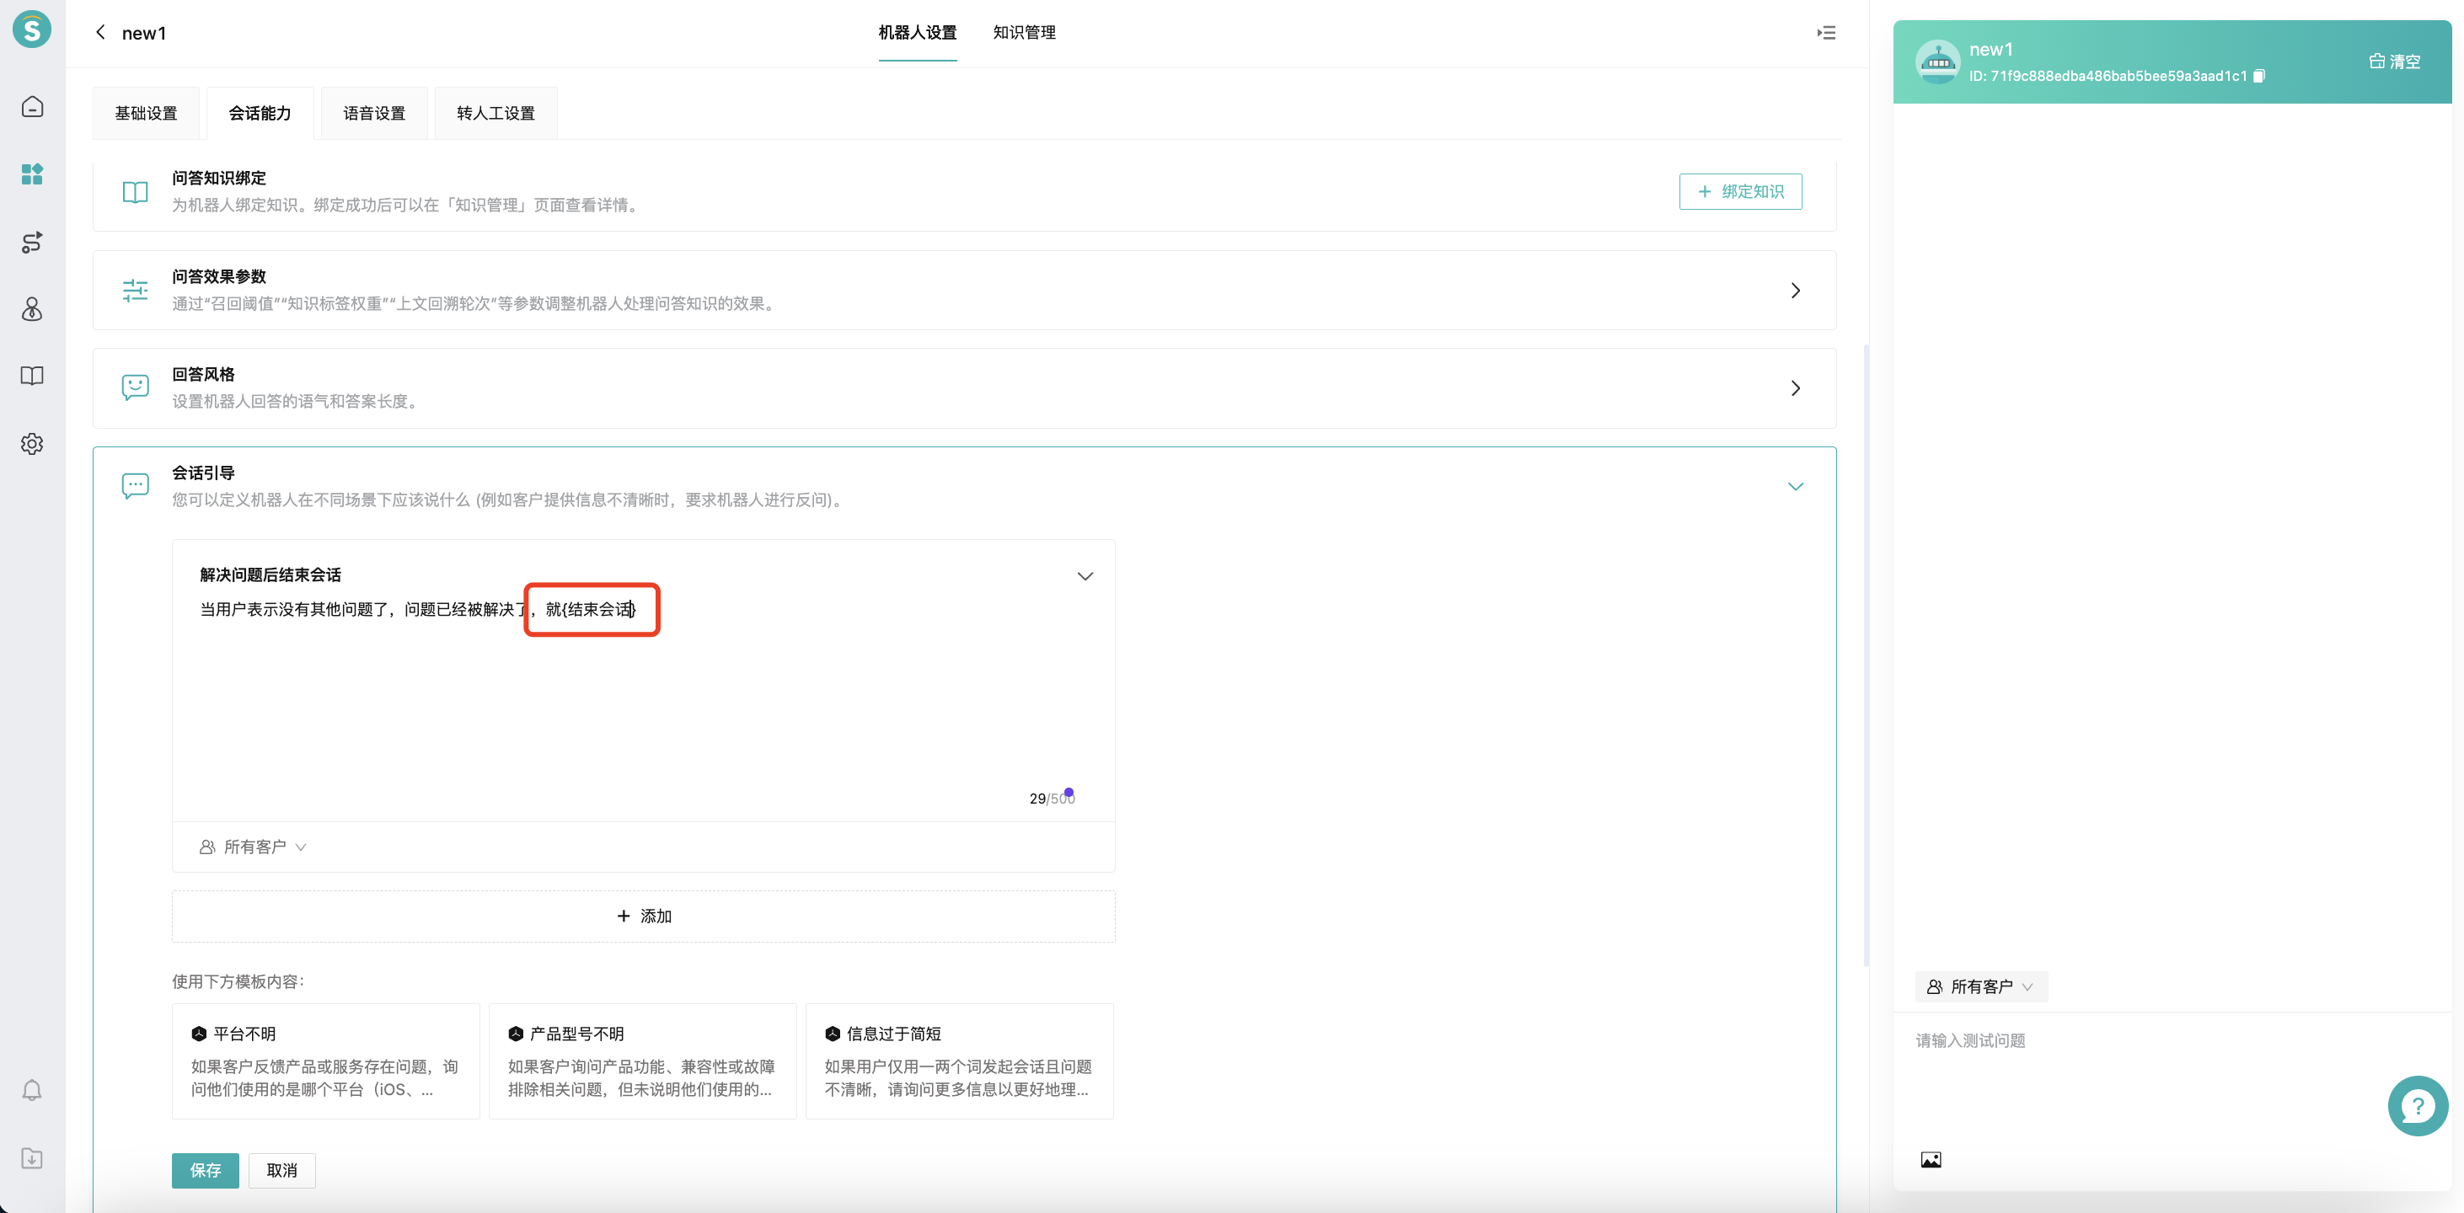Image resolution: width=2464 pixels, height=1213 pixels.
Task: Select the 平台不明 template card
Action: 325,1061
